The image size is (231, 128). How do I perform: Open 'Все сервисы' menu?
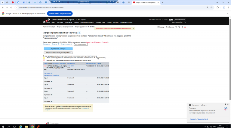click(x=81, y=20)
